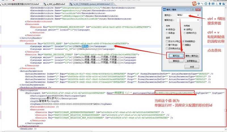Switch to the a_000_zjw测试.kdwf tab
227x132 pixels.
click(x=55, y=4)
